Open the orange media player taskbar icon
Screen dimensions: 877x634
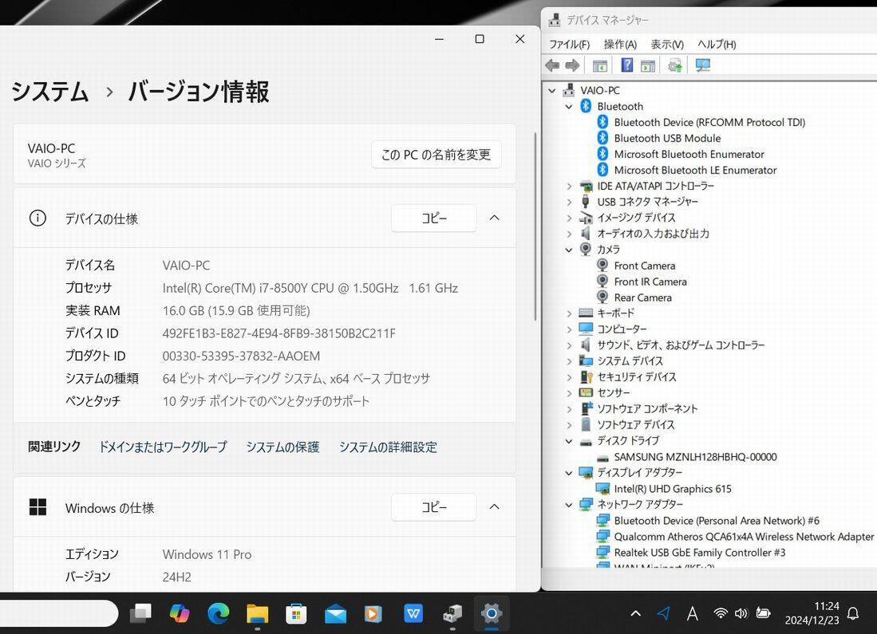coord(373,613)
